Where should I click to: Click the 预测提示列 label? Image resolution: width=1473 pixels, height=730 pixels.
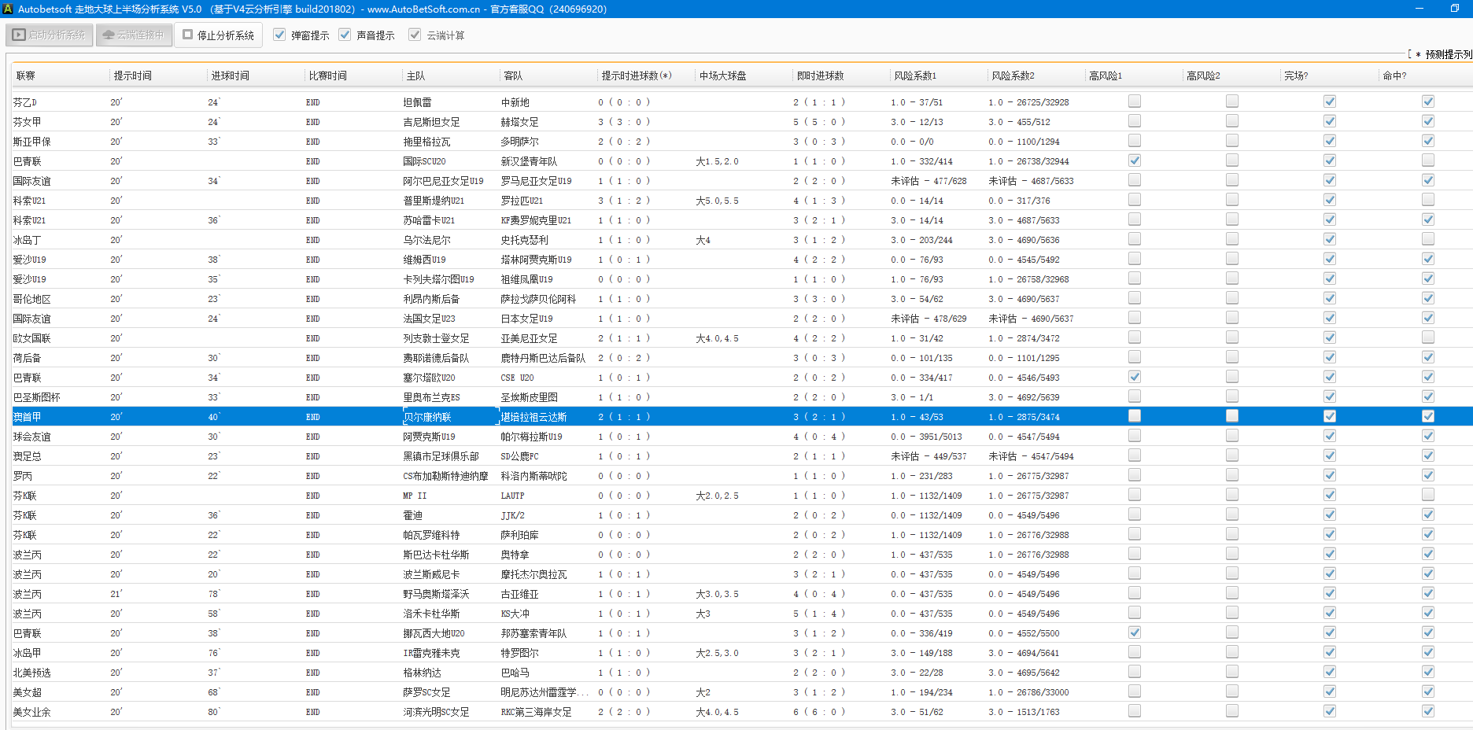[1448, 54]
